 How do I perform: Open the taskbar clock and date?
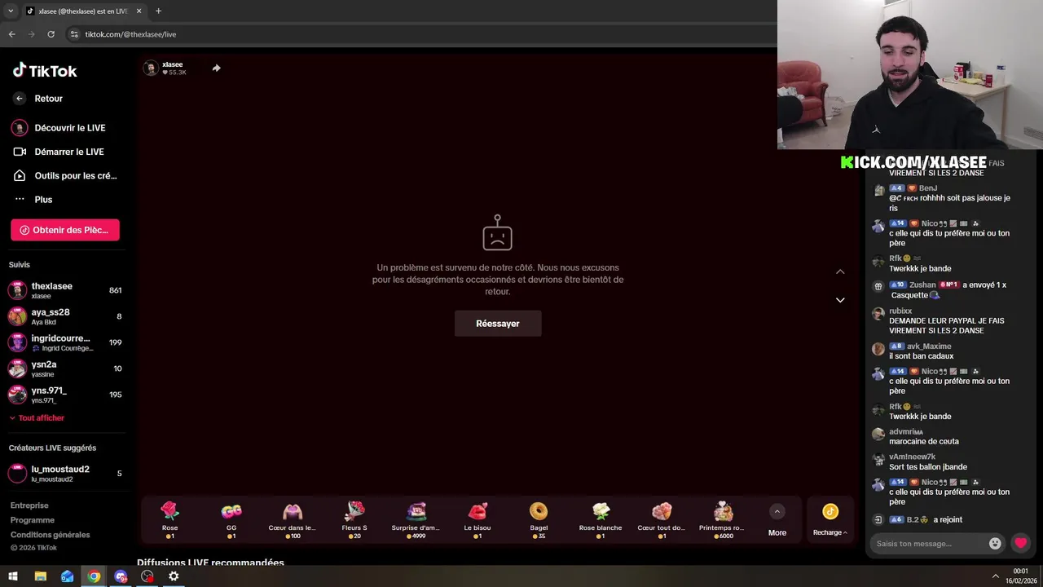[1020, 576]
